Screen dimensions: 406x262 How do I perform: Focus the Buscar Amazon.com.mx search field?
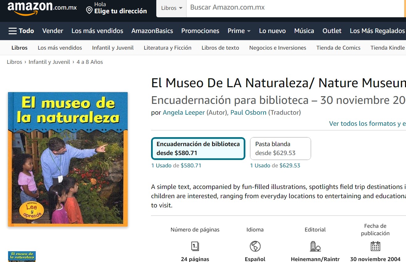(296, 8)
